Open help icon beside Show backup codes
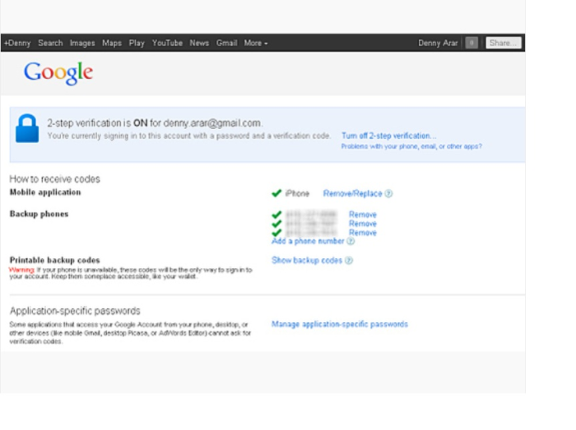 click(349, 260)
